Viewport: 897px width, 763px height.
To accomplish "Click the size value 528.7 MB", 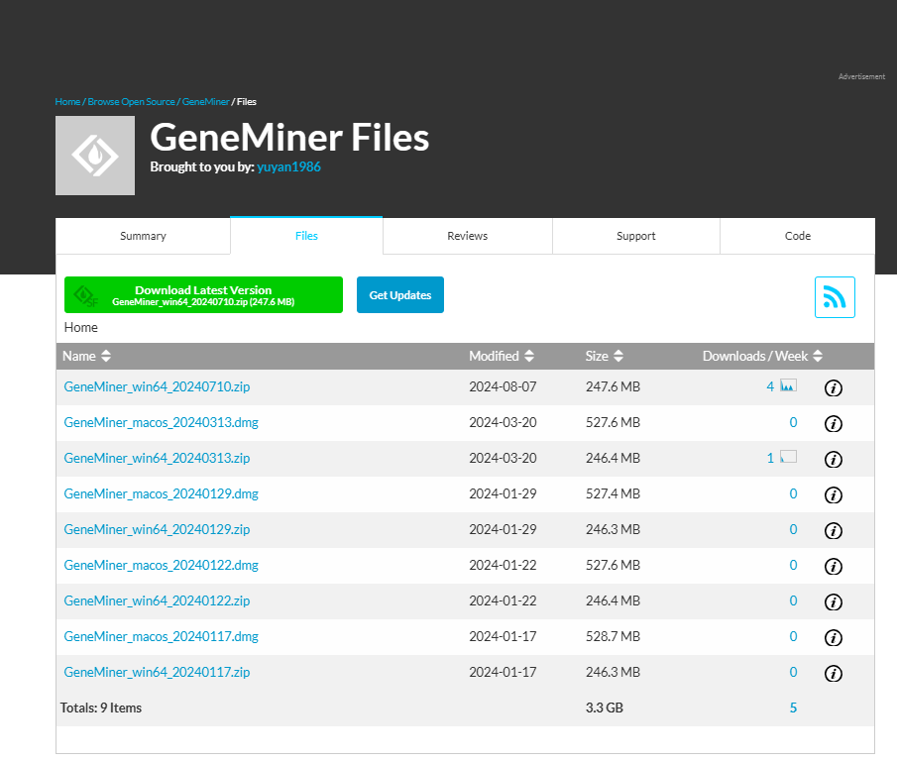I will [613, 636].
